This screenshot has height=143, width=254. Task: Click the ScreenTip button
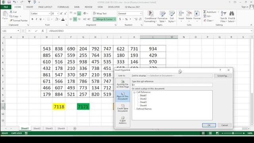point(223,76)
